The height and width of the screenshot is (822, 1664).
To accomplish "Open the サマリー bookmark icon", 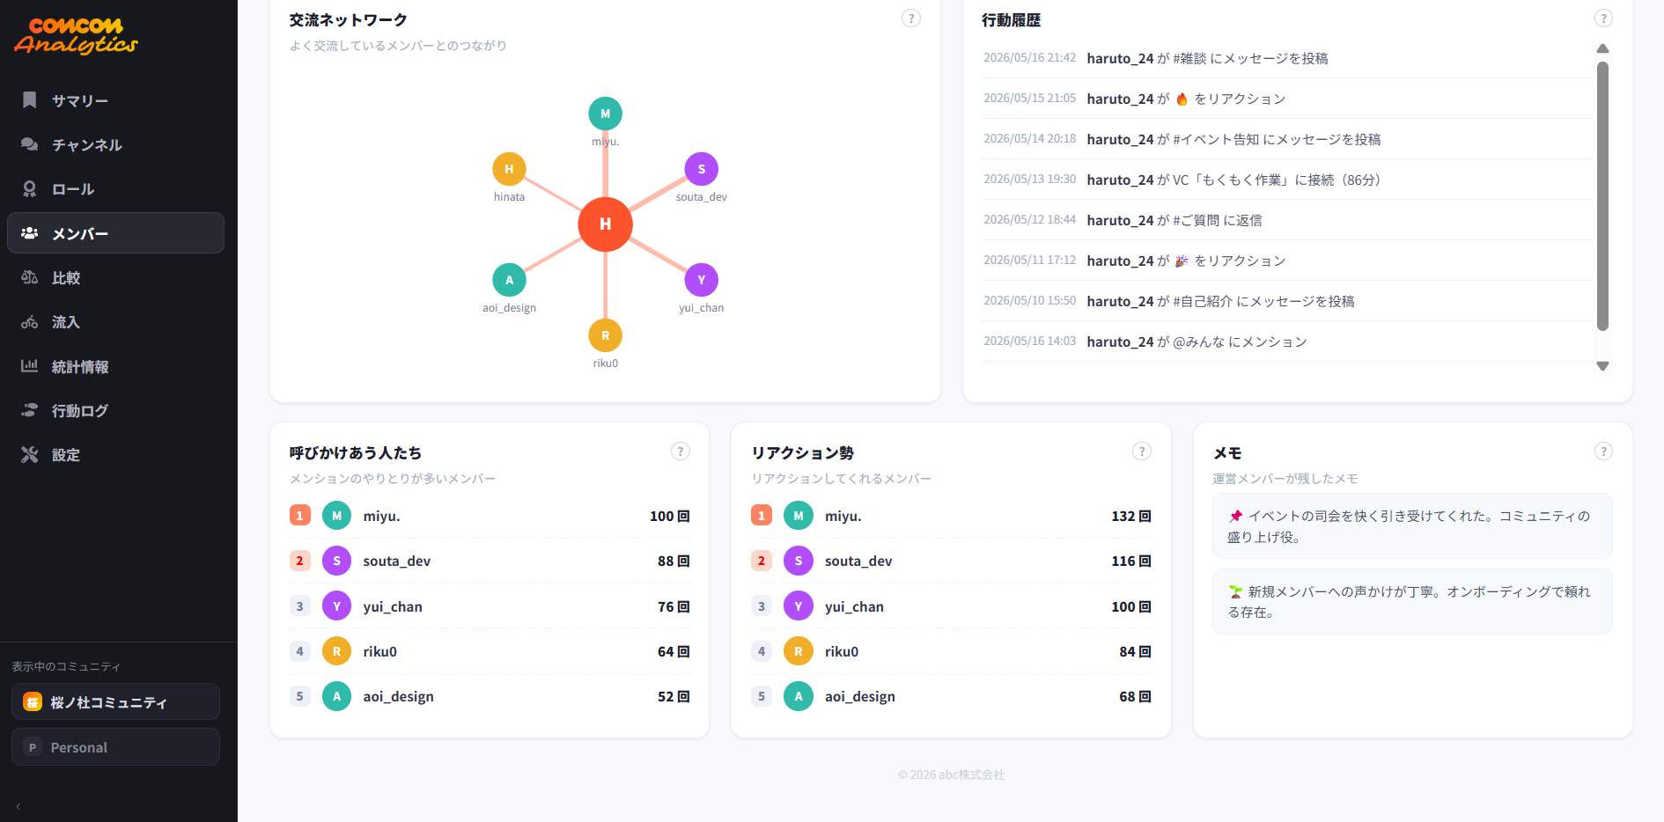I will [x=29, y=100].
